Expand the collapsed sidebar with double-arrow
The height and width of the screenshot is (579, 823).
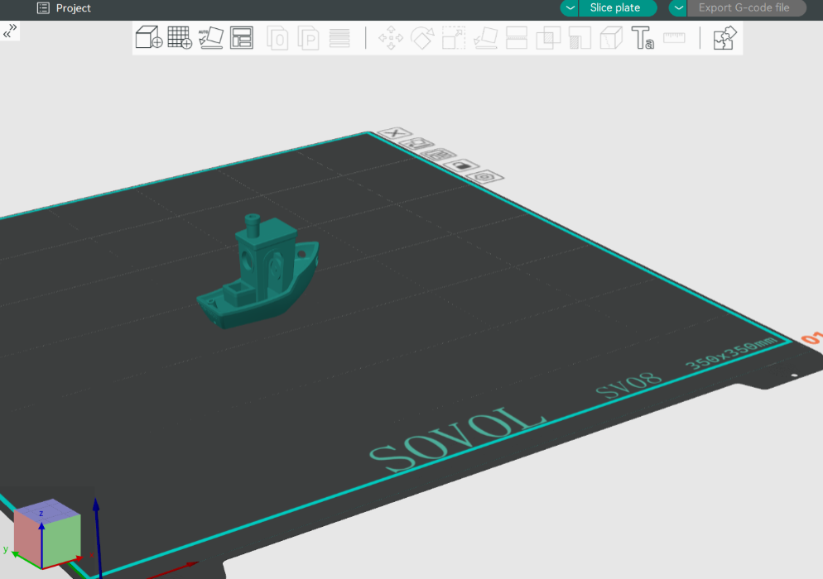pyautogui.click(x=10, y=31)
